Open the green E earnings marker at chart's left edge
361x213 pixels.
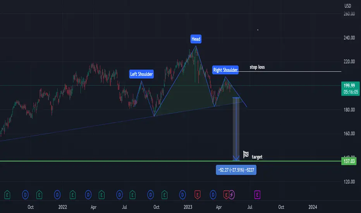(x=7, y=195)
